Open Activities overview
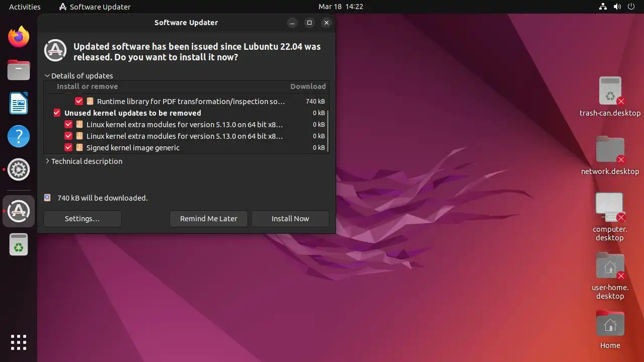Screen dimensions: 644x362 [25, 7]
